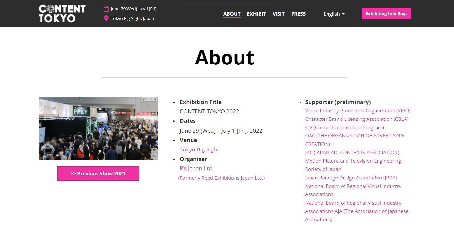Open the CiP Contents innovation Program link

point(344,128)
